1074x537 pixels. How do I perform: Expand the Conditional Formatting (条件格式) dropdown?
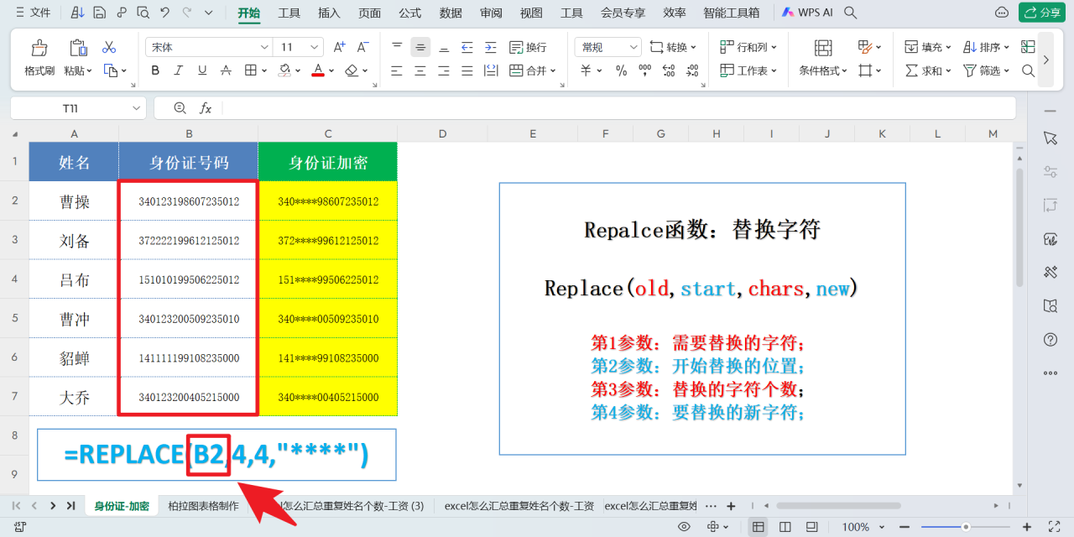(x=845, y=71)
